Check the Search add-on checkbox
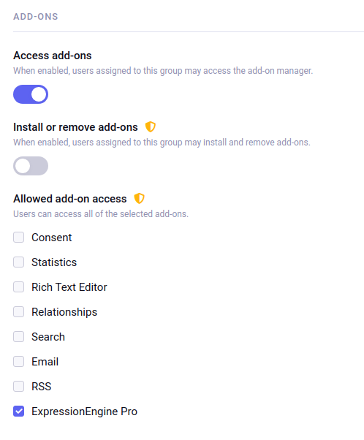 pos(19,337)
